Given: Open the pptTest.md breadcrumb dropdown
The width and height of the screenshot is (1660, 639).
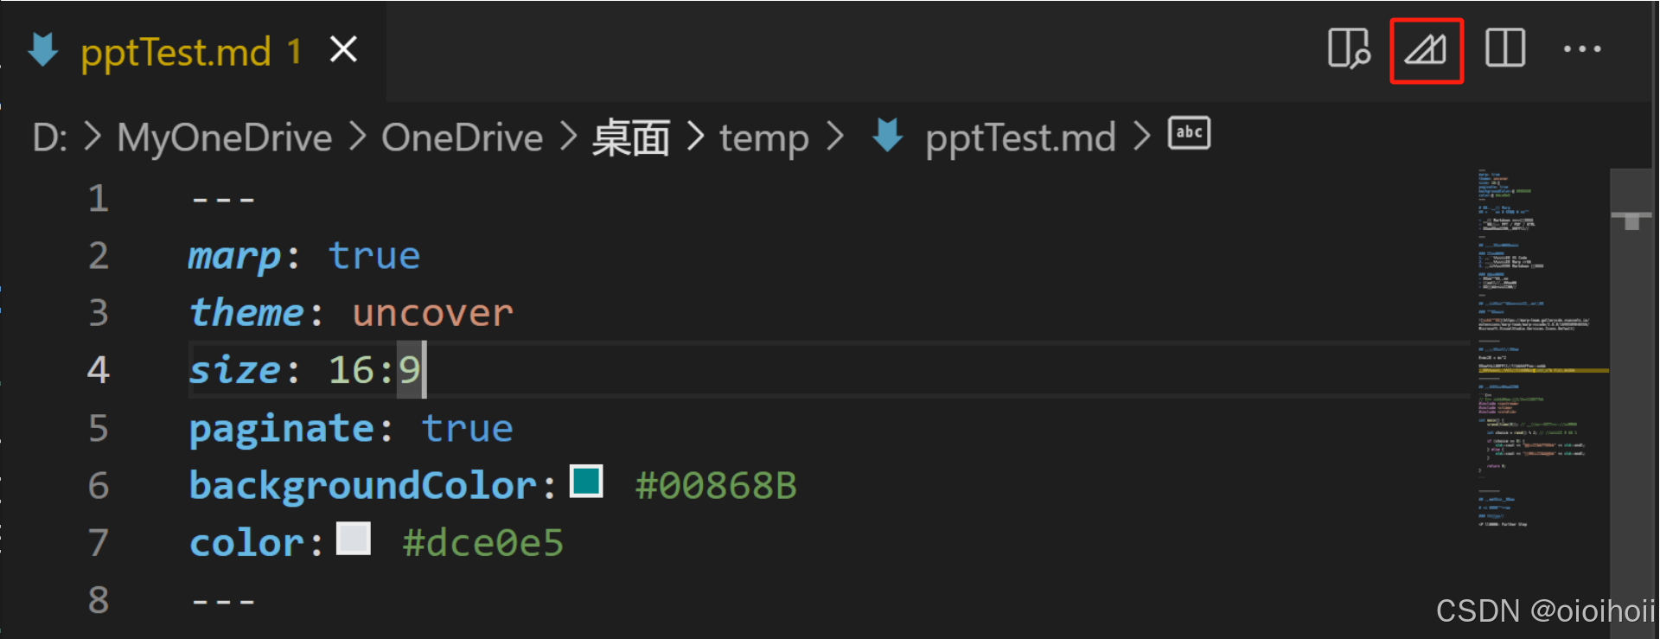Looking at the screenshot, I should pos(1019,137).
